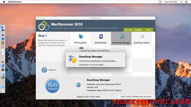Screen dimensions: 191x107
Task: Select the OnlineUpdate app icon
Action: coord(81,37)
